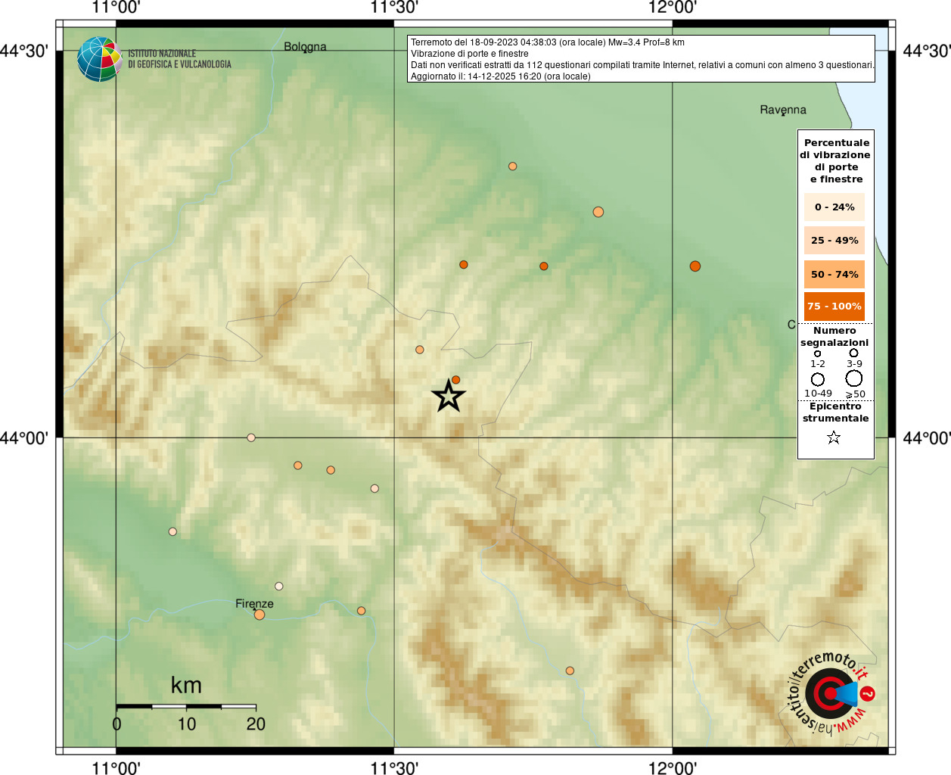
Task: Click the right 44°00' latitude label
Action: point(927,438)
